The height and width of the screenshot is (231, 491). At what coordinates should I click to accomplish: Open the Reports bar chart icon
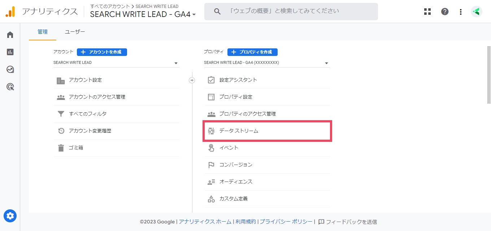pos(10,52)
